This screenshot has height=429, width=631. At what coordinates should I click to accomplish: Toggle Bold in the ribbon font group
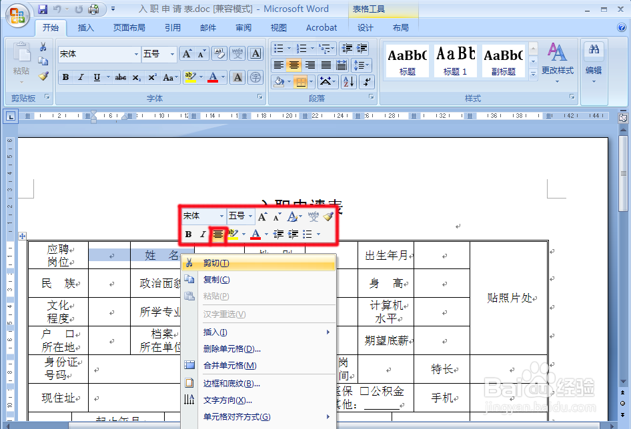coord(65,77)
